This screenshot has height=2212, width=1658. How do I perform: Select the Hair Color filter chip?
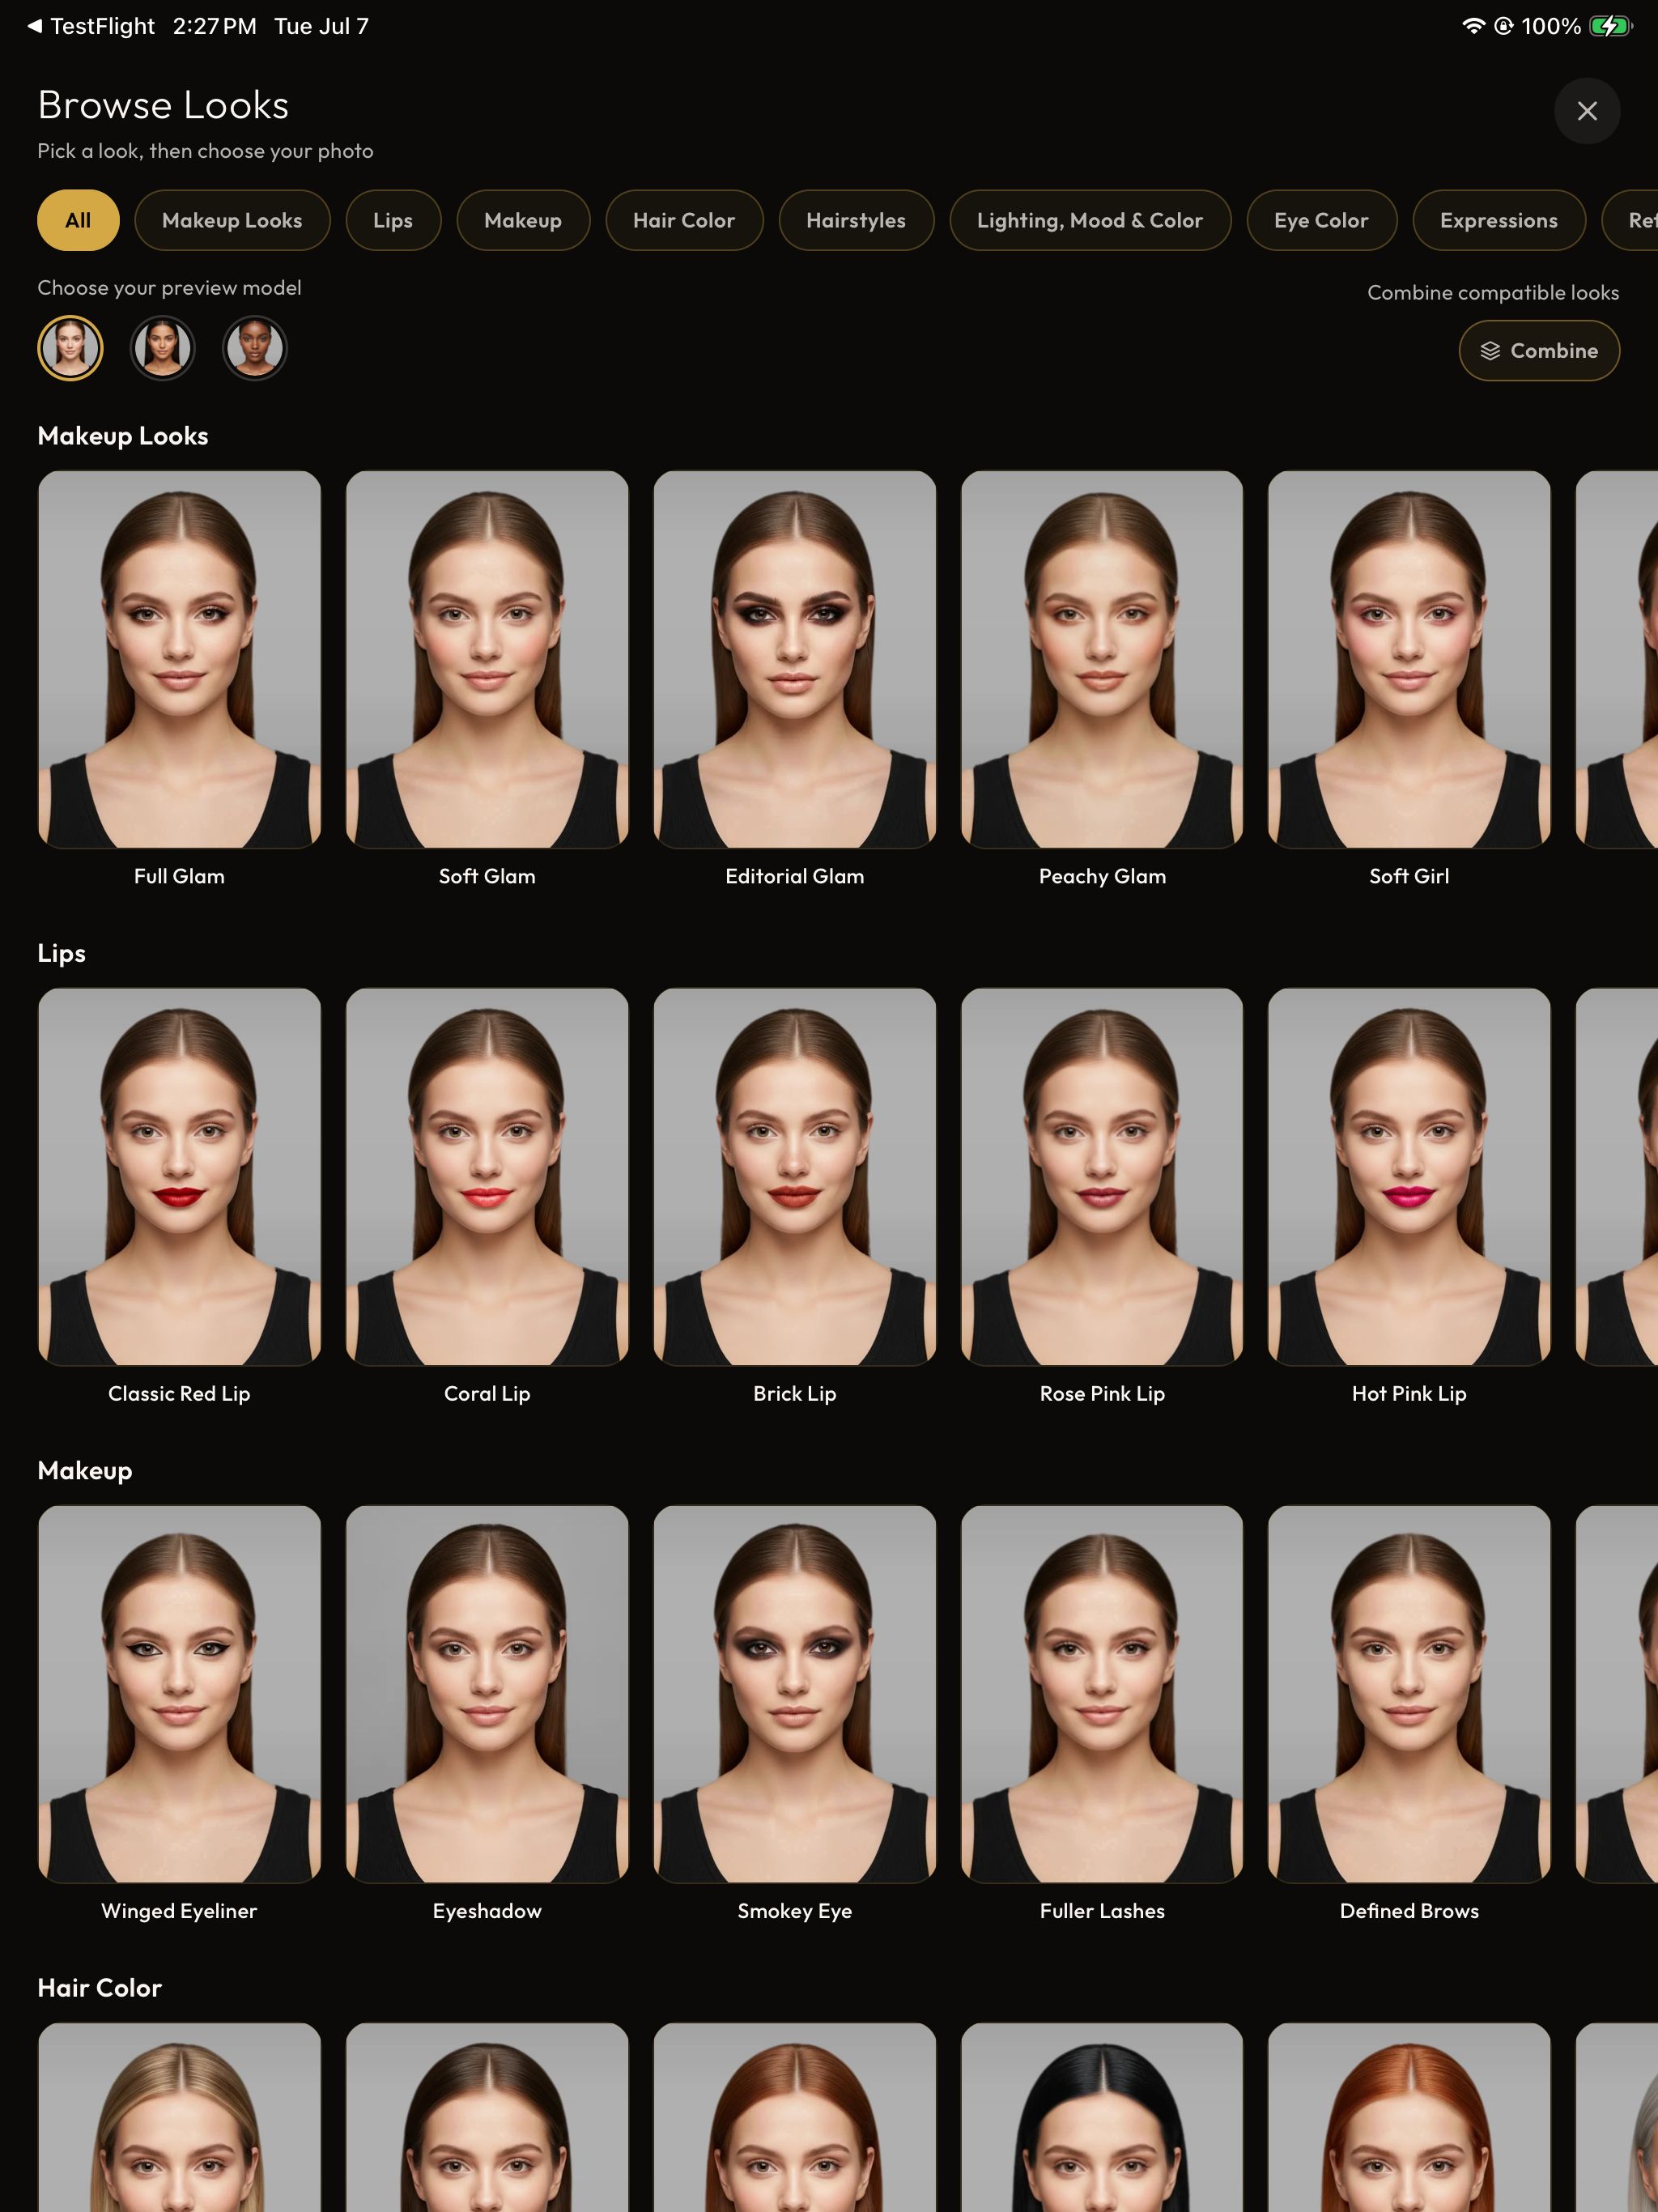[x=684, y=220]
